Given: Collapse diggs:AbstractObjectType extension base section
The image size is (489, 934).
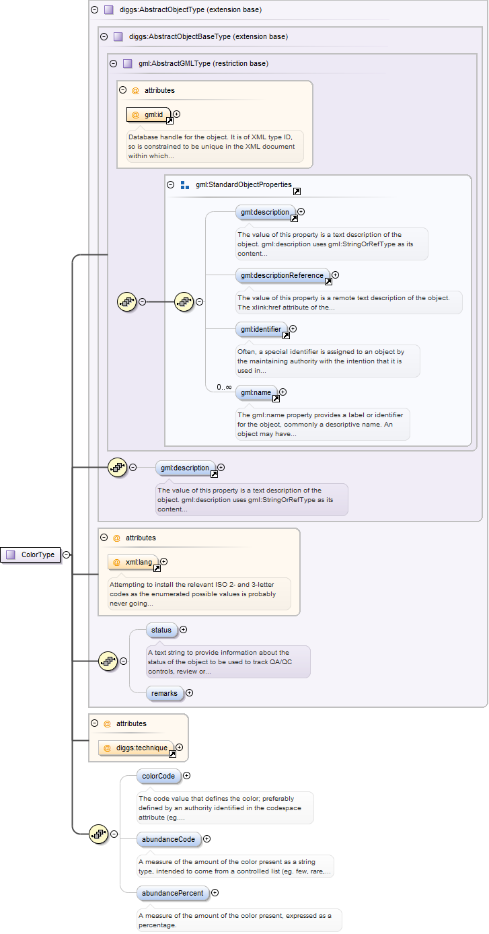Looking at the screenshot, I should [x=93, y=10].
